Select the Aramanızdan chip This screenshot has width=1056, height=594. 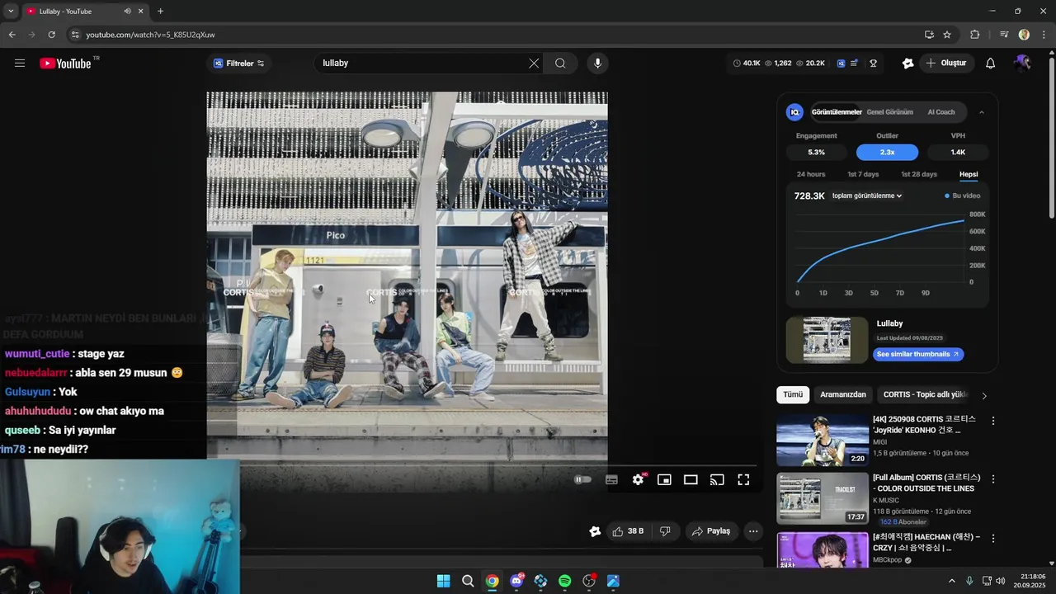843,394
